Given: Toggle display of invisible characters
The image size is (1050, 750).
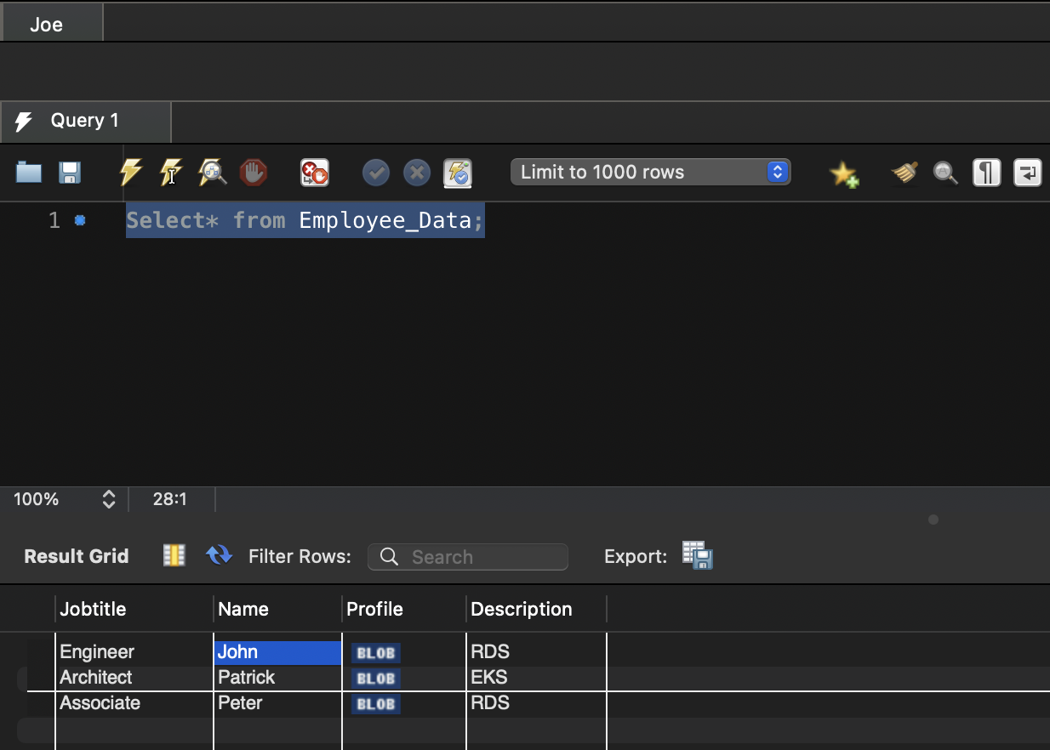Looking at the screenshot, I should coord(986,172).
